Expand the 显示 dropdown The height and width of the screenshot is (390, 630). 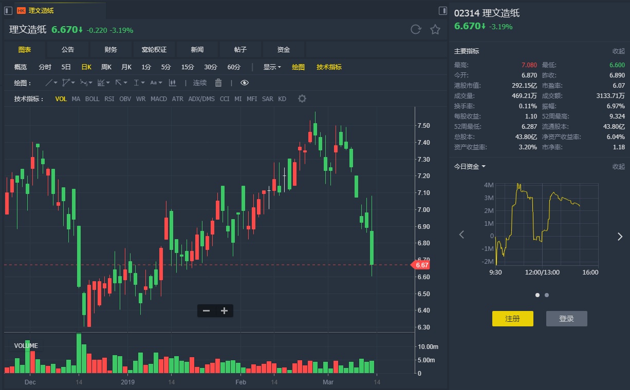[x=272, y=67]
